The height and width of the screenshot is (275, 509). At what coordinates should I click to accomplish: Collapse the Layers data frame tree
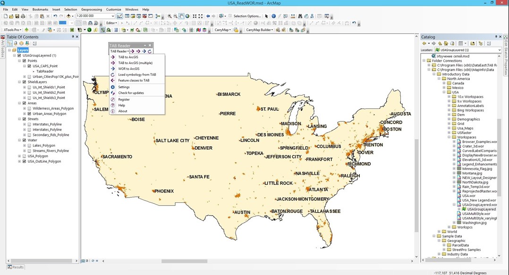[9, 50]
